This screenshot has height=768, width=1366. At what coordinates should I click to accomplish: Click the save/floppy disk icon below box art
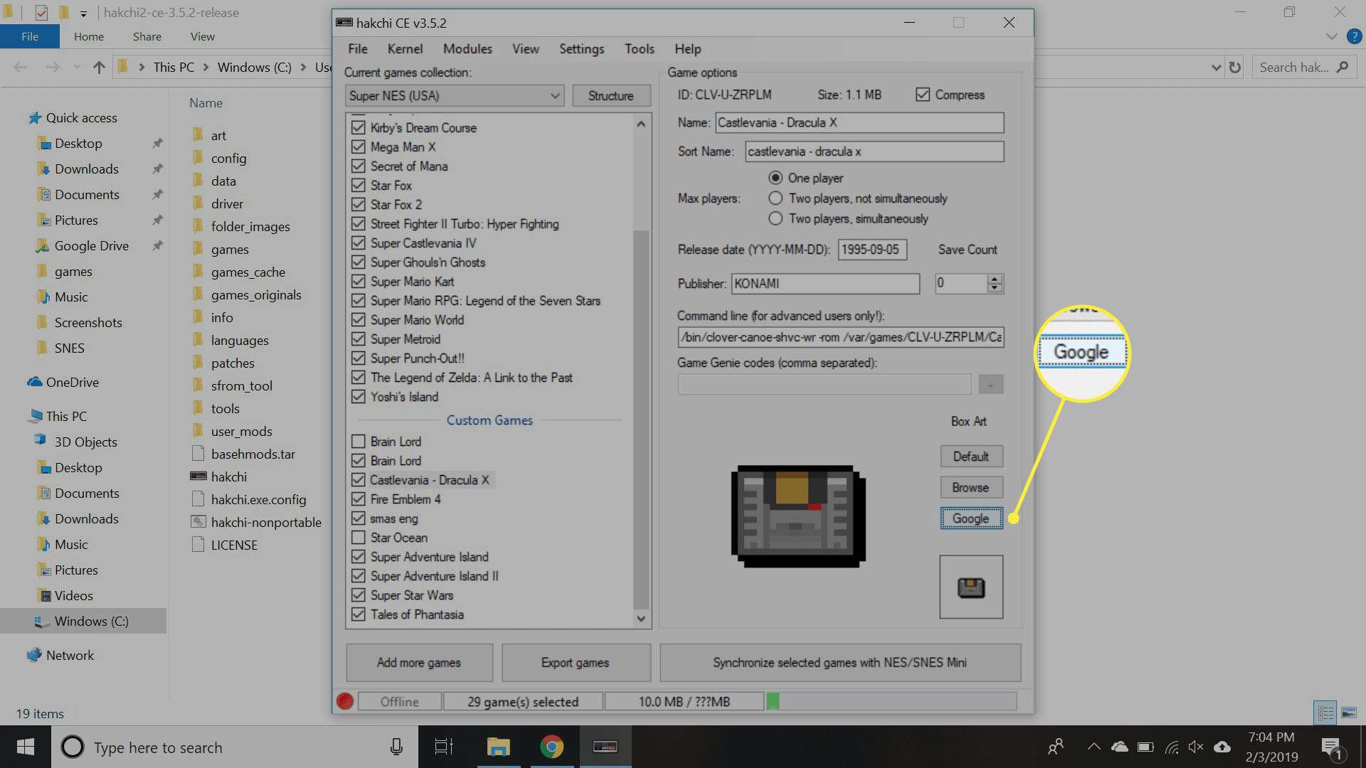[x=971, y=586]
